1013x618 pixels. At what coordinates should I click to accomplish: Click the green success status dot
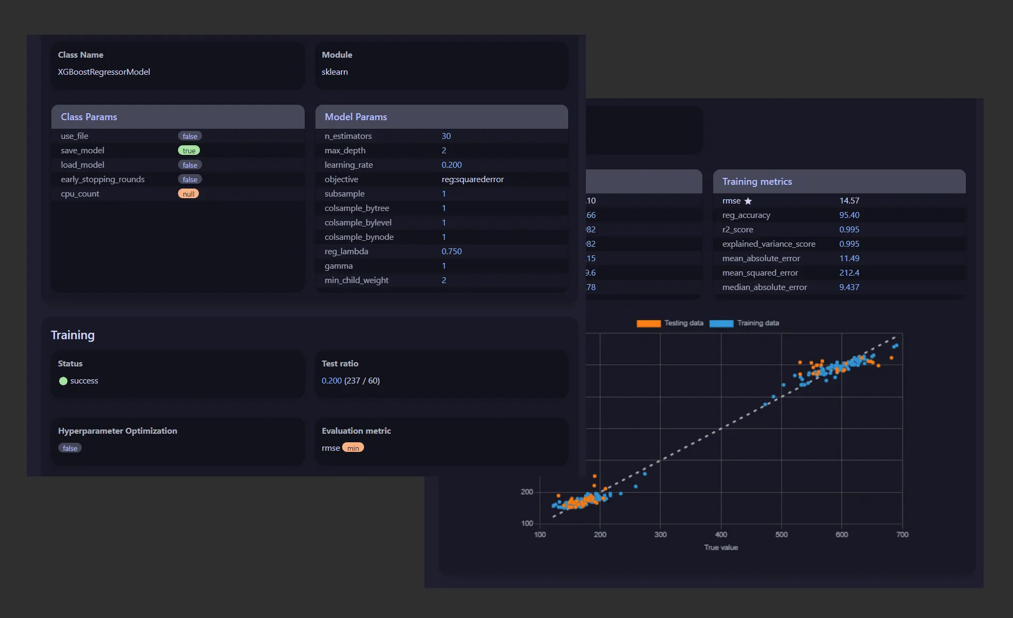click(x=63, y=381)
